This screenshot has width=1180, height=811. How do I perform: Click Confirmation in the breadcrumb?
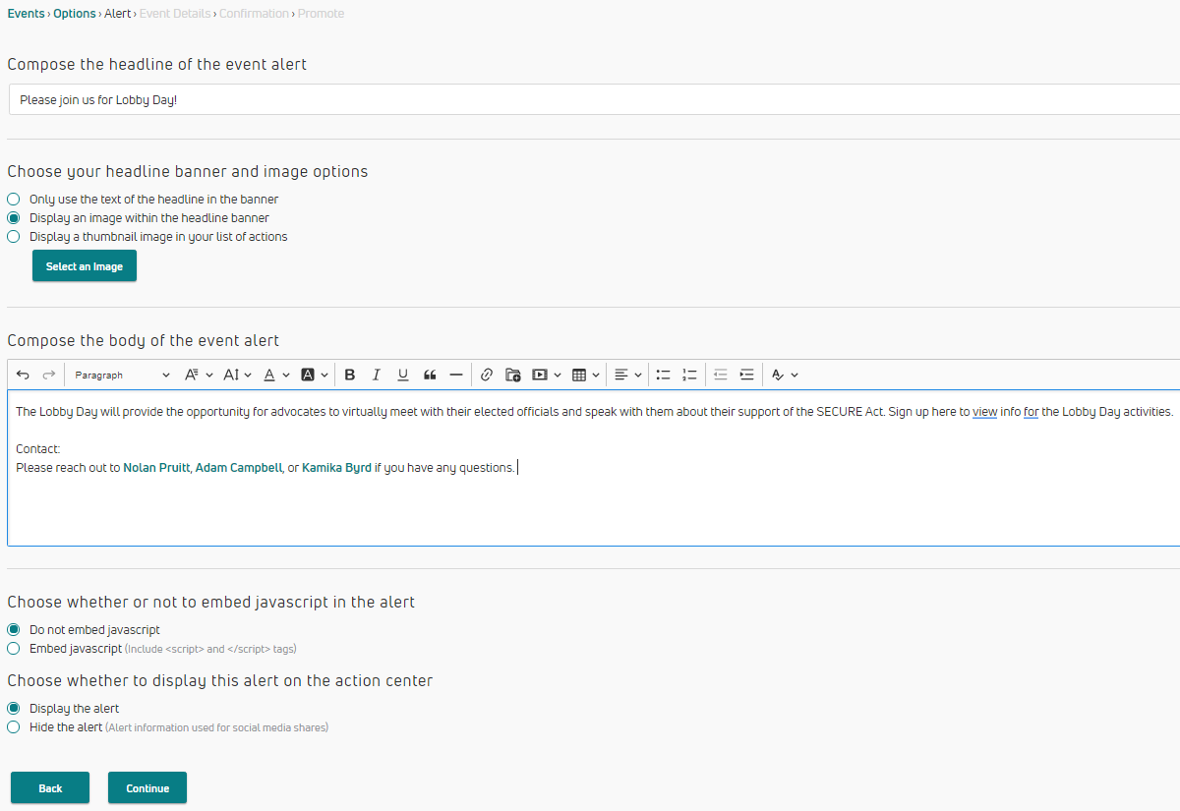tap(254, 14)
